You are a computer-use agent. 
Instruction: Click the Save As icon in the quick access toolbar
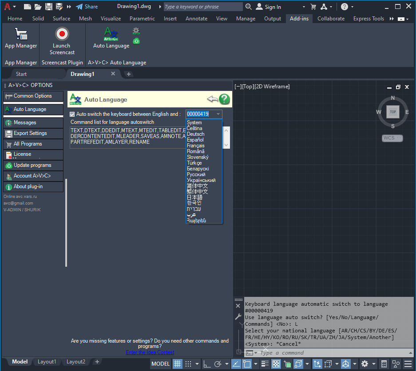(59, 7)
